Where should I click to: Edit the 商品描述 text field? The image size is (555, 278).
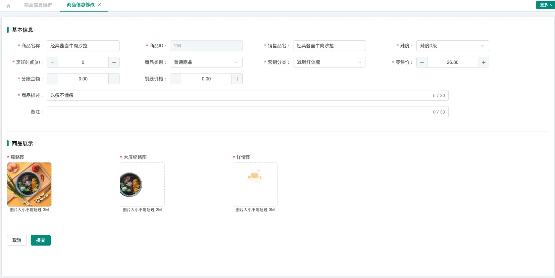(x=248, y=95)
